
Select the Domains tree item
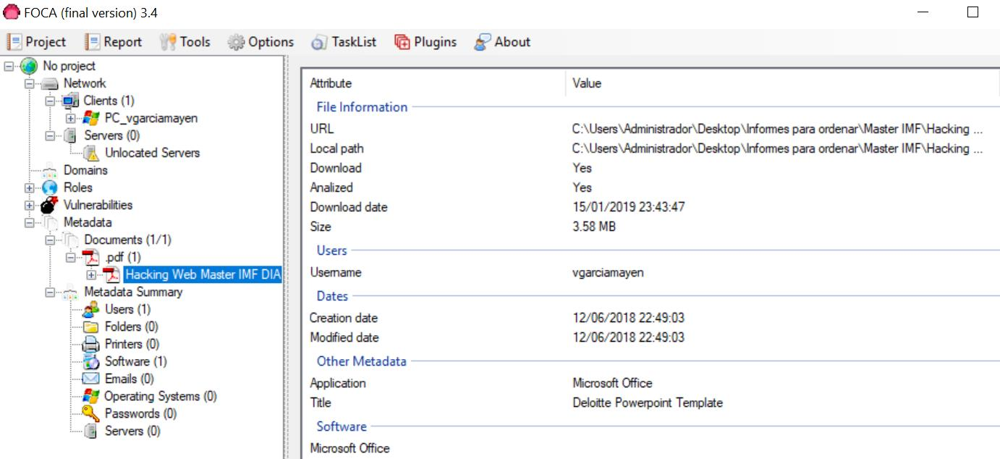(x=85, y=170)
